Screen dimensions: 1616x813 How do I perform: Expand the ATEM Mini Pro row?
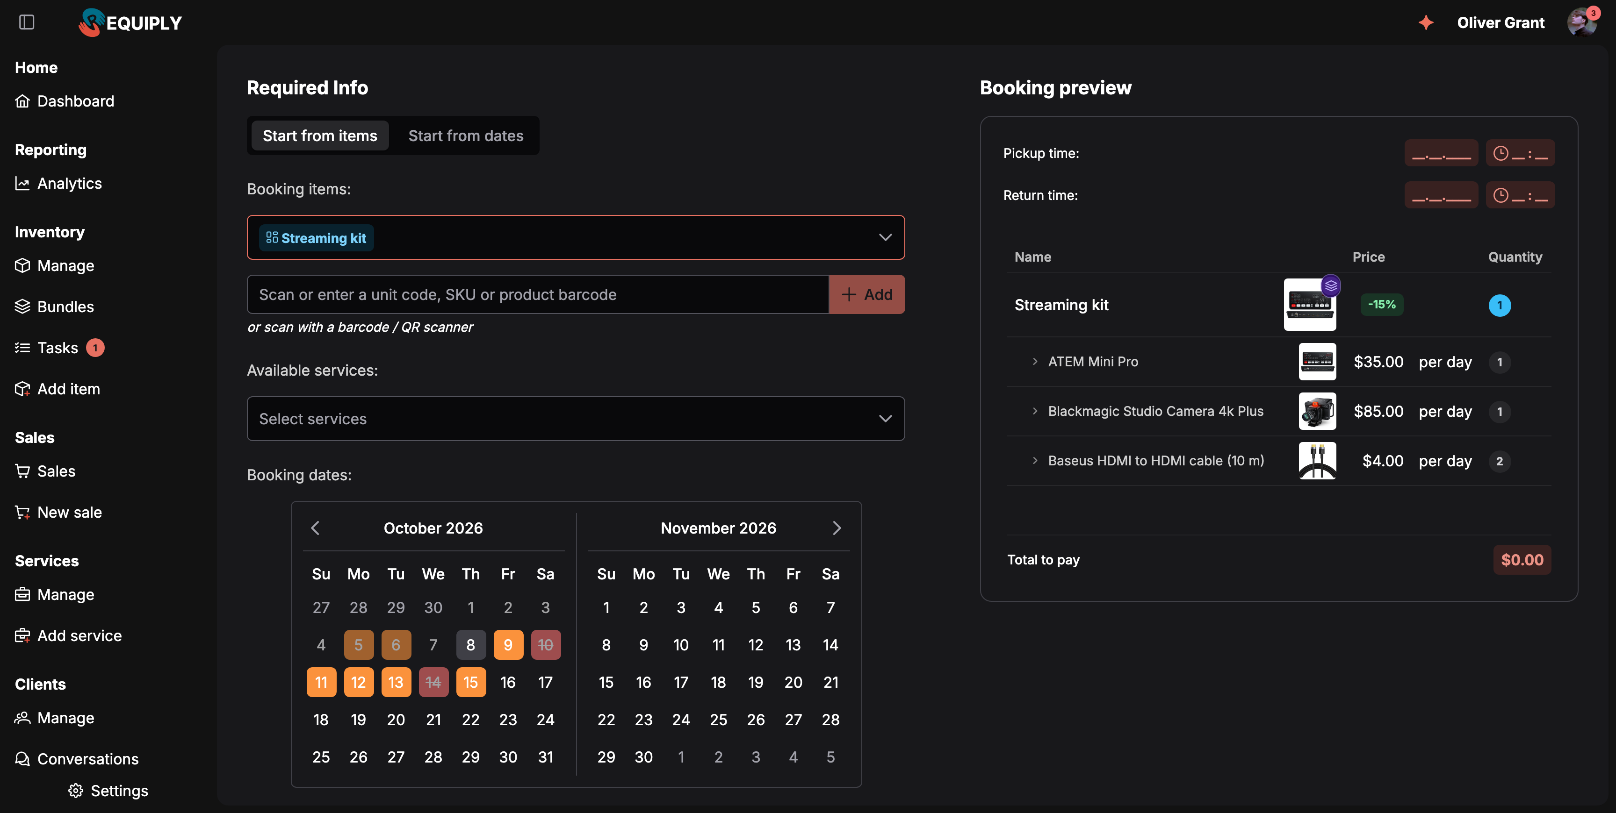tap(1035, 362)
